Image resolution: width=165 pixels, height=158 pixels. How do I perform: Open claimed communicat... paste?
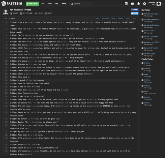(x=152, y=19)
